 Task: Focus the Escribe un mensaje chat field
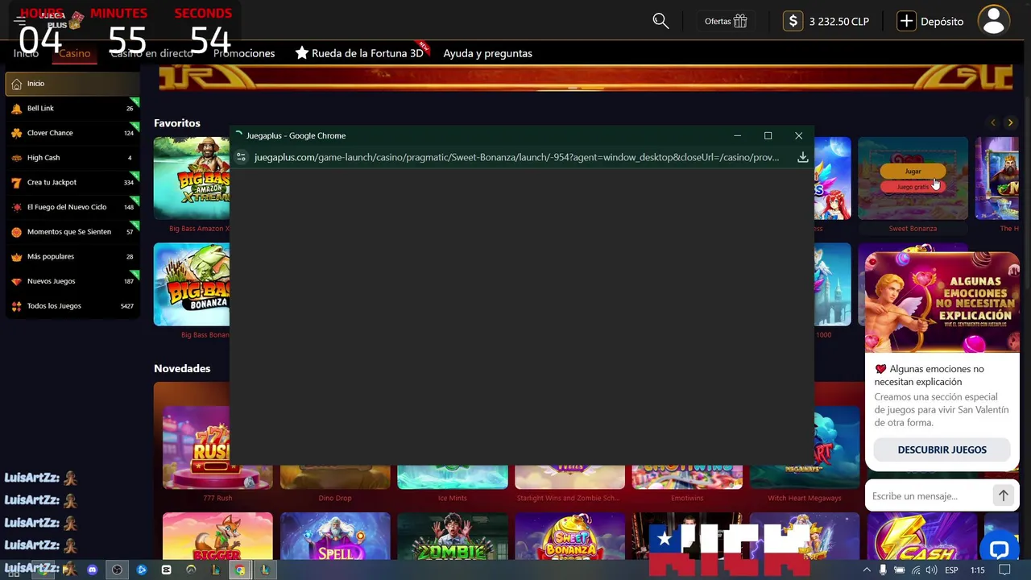coord(929,496)
